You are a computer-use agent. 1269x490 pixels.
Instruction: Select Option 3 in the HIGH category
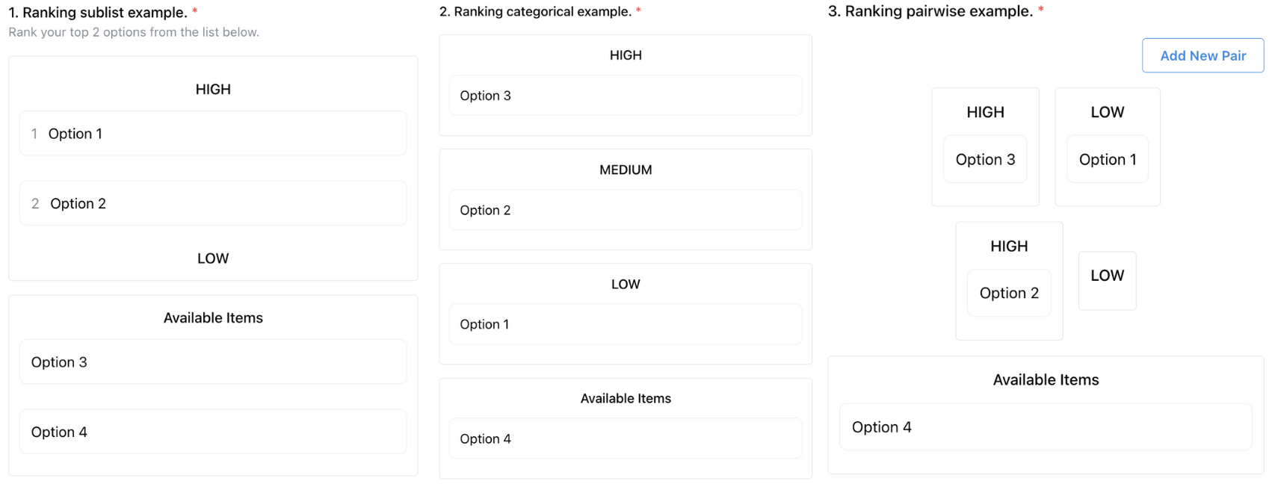click(x=625, y=96)
